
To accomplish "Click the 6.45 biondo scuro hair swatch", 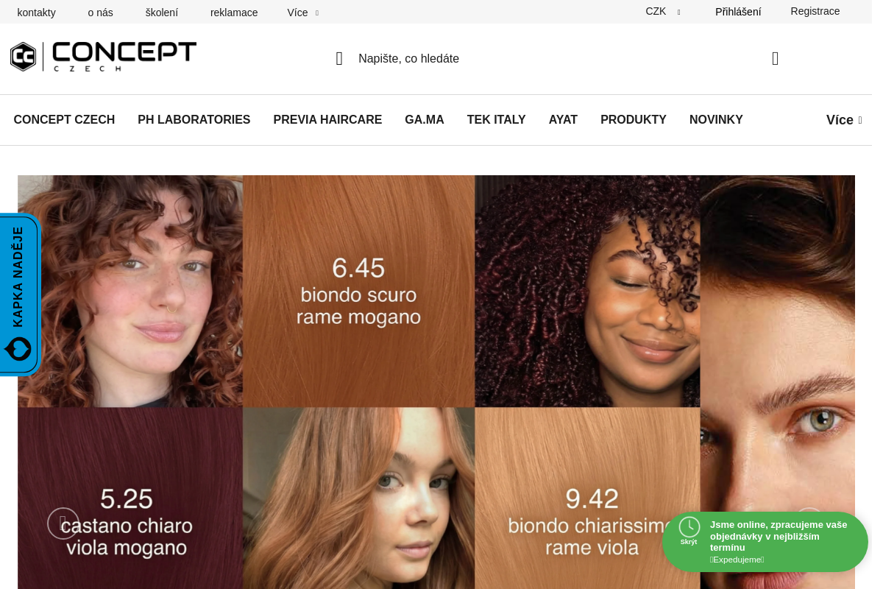I will (x=359, y=291).
